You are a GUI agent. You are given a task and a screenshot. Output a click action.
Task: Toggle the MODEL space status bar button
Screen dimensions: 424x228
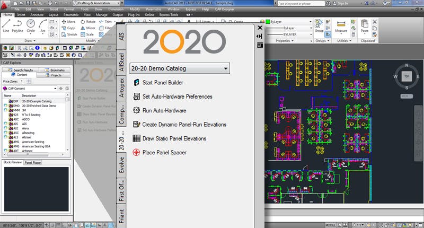[330, 225]
